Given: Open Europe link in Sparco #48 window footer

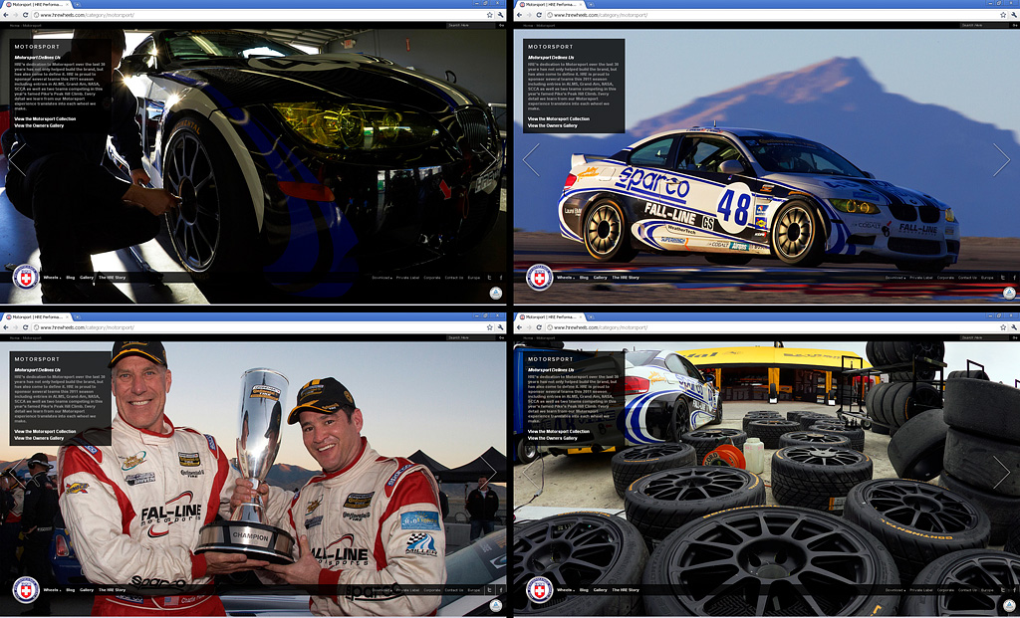Looking at the screenshot, I should pyautogui.click(x=987, y=278).
